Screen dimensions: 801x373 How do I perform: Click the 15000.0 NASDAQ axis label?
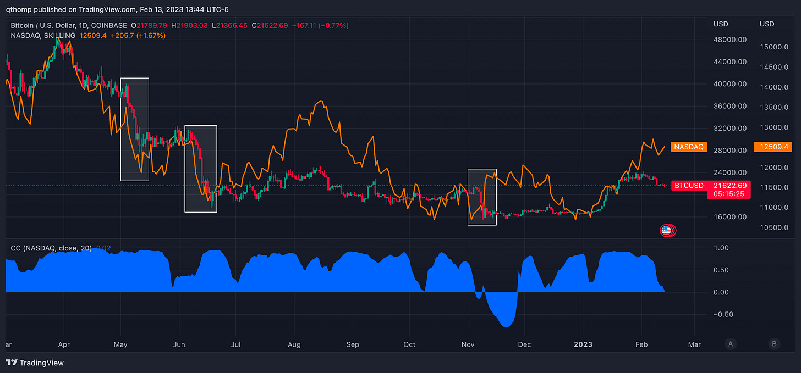[x=774, y=47]
